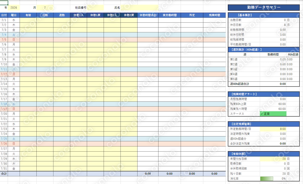This screenshot has height=184, width=303.
Task: Select the 消化率 value showing 0%
Action: pos(284,179)
